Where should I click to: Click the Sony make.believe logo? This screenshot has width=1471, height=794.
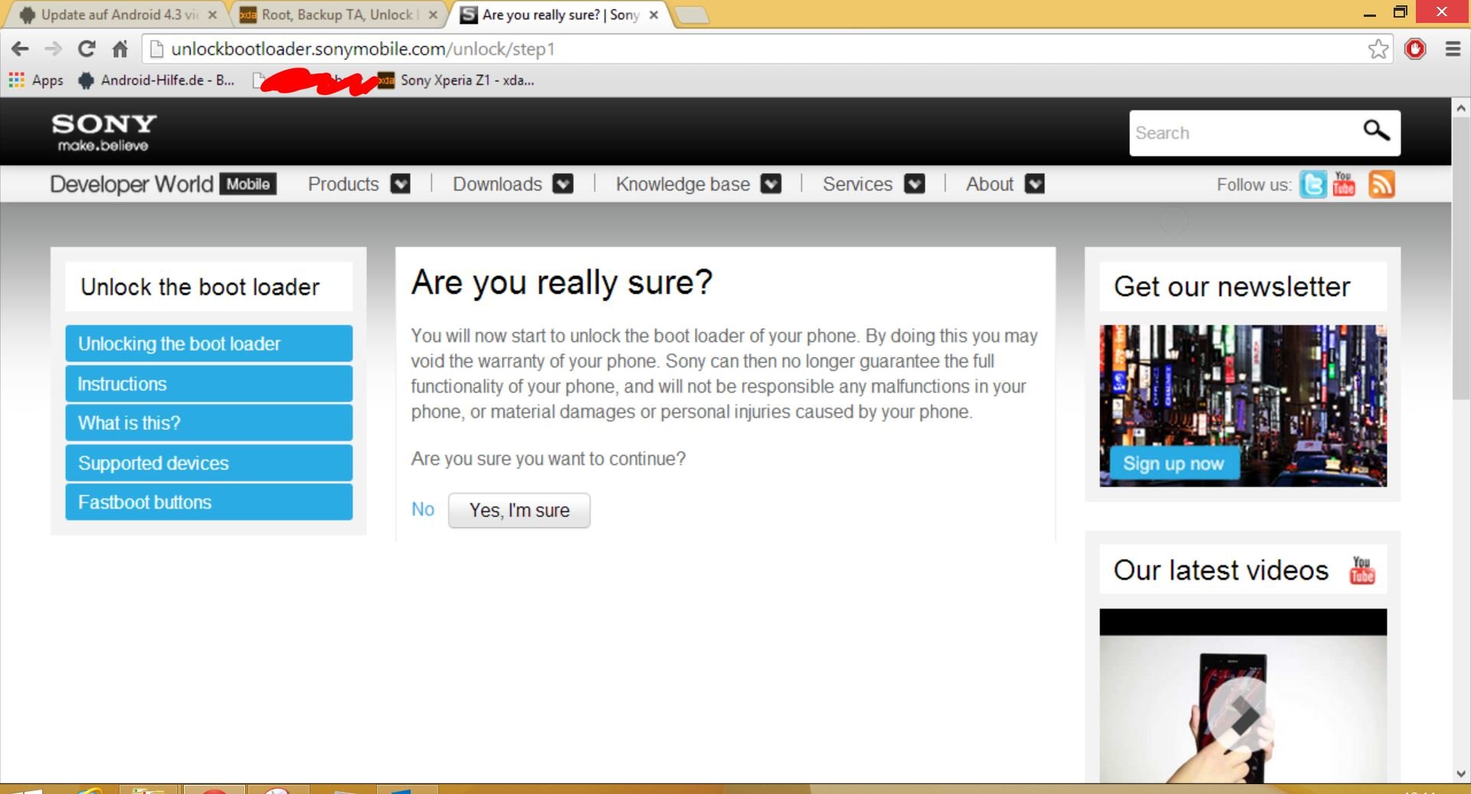click(103, 132)
